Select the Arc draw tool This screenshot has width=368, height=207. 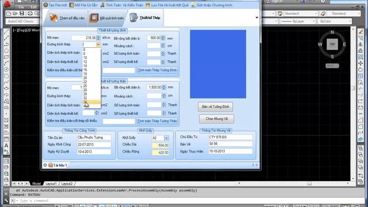[x=6, y=63]
